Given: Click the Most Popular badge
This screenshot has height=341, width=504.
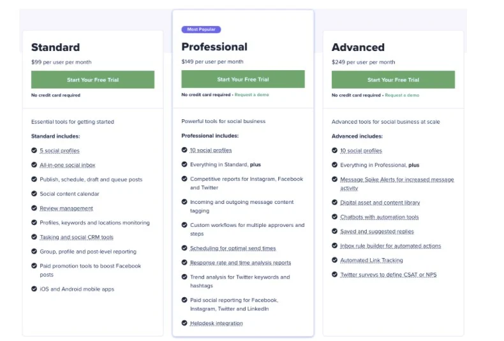Looking at the screenshot, I should coord(201,29).
